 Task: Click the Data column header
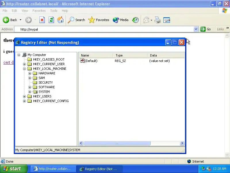point(166,55)
